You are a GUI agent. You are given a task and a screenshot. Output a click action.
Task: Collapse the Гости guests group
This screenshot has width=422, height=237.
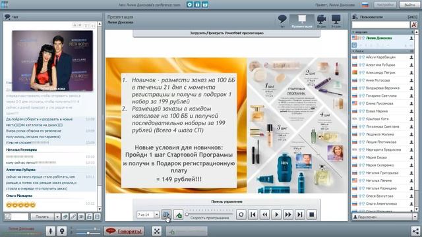353,51
